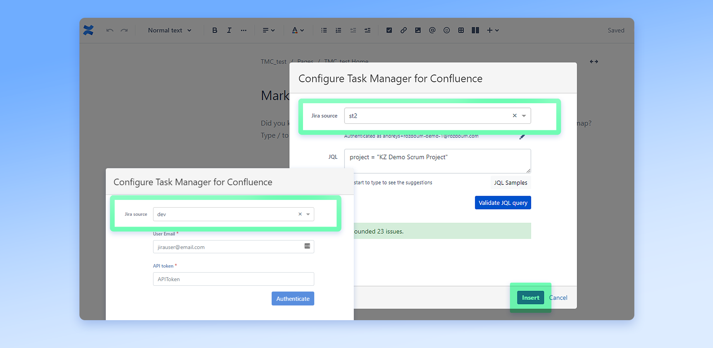
Task: Click the indent icon
Action: [x=367, y=30]
